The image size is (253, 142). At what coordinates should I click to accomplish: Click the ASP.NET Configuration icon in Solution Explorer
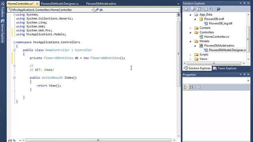coord(218,9)
